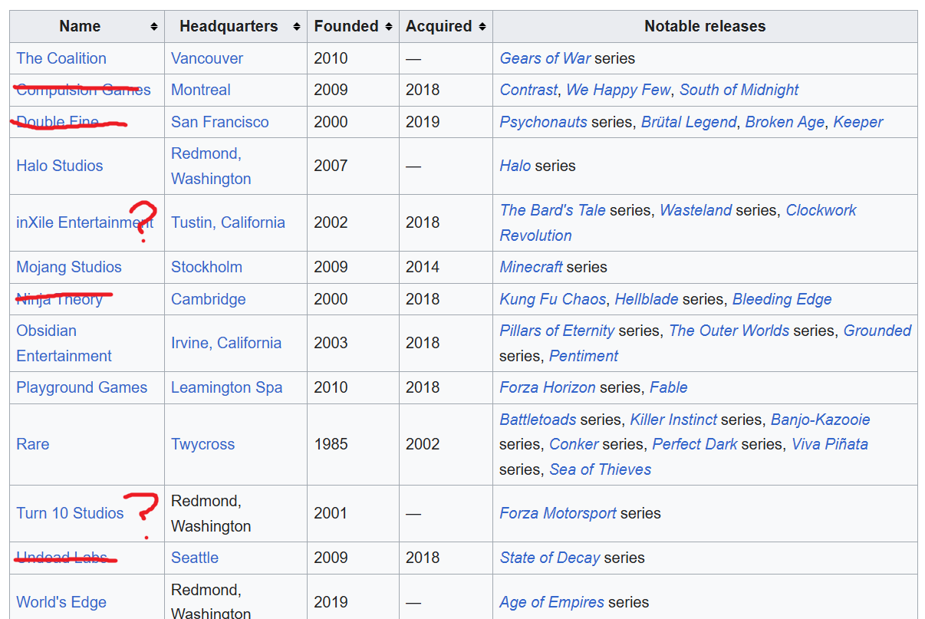Open the Killer Instinct link
The height and width of the screenshot is (619, 925).
pyautogui.click(x=674, y=420)
